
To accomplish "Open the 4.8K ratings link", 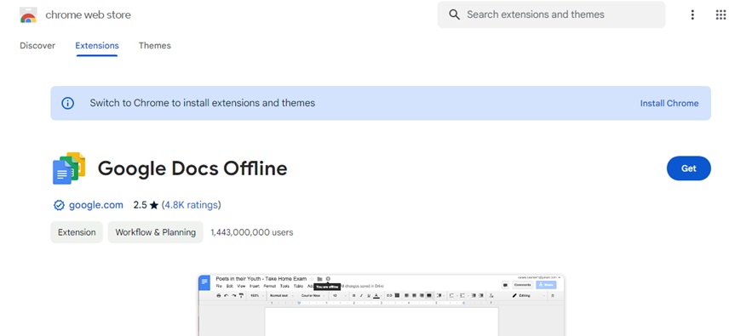I will pos(191,205).
